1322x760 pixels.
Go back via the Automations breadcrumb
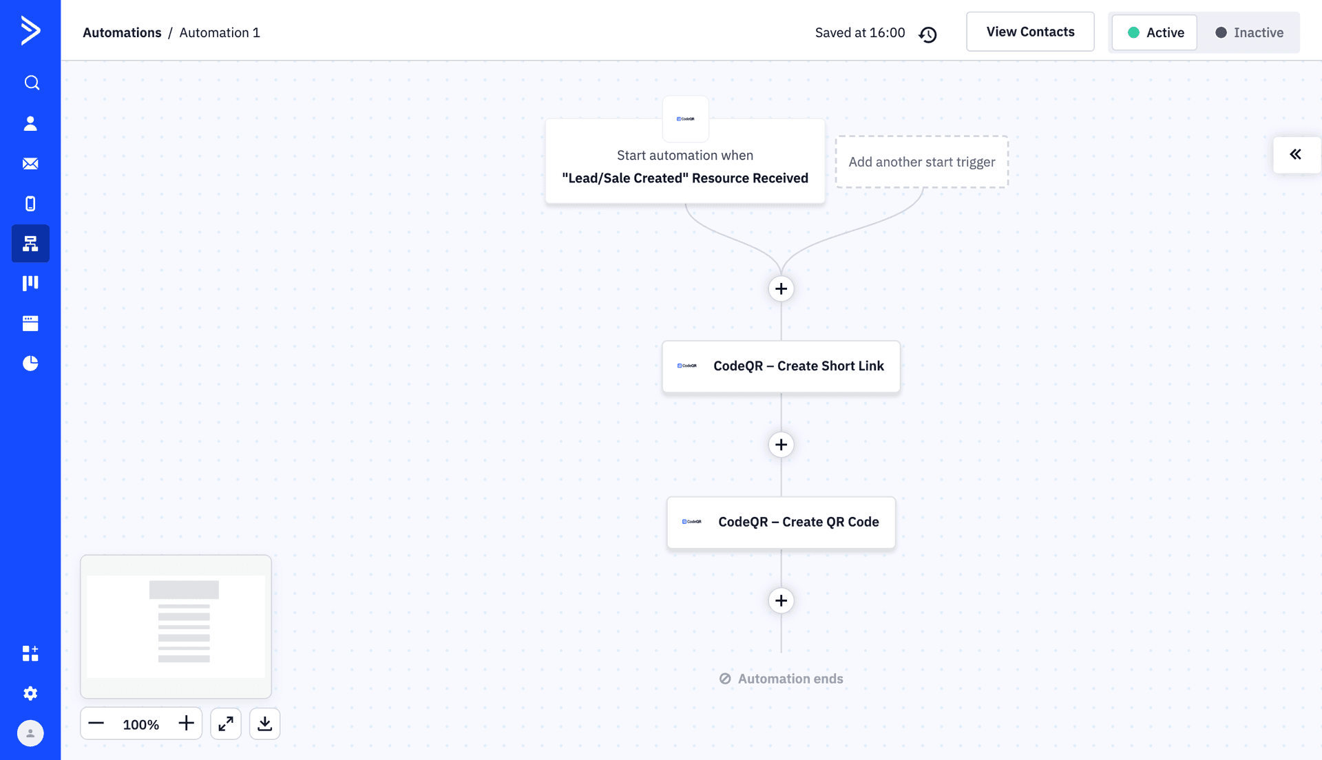pos(122,32)
